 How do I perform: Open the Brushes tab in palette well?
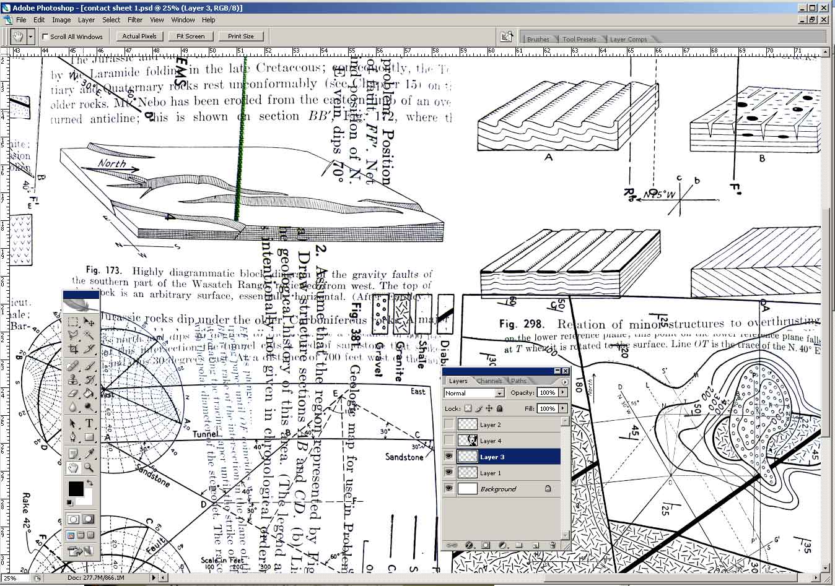click(538, 39)
